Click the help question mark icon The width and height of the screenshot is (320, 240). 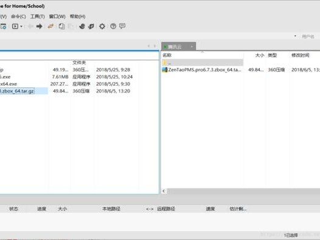point(113,26)
